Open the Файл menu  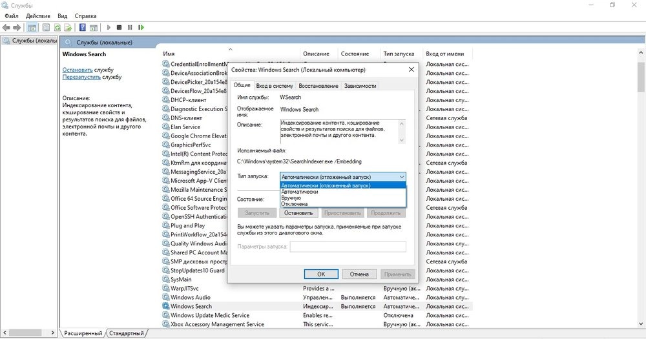point(12,15)
